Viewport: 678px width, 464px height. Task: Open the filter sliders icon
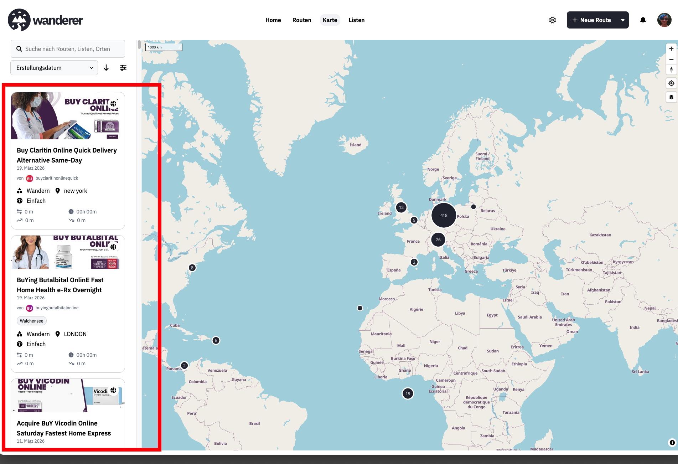coord(123,68)
